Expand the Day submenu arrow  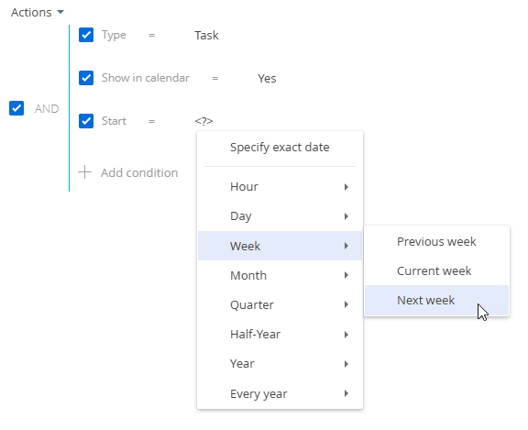pos(346,216)
